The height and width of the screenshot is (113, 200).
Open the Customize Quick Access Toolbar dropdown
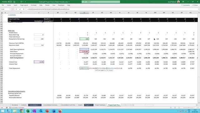click(25, 2)
